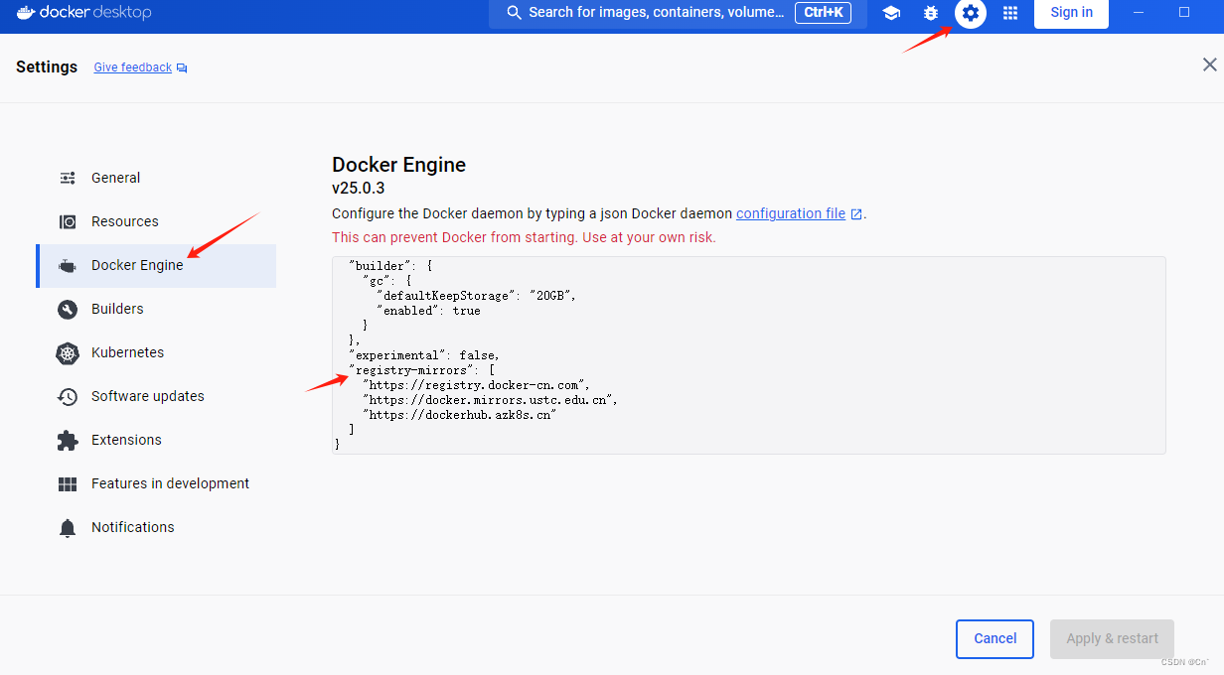Click inside the daemon JSON editor
This screenshot has height=675, width=1224.
[x=748, y=355]
